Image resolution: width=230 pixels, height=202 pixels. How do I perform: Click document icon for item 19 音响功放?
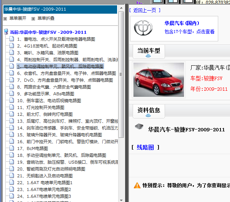coord(12,162)
